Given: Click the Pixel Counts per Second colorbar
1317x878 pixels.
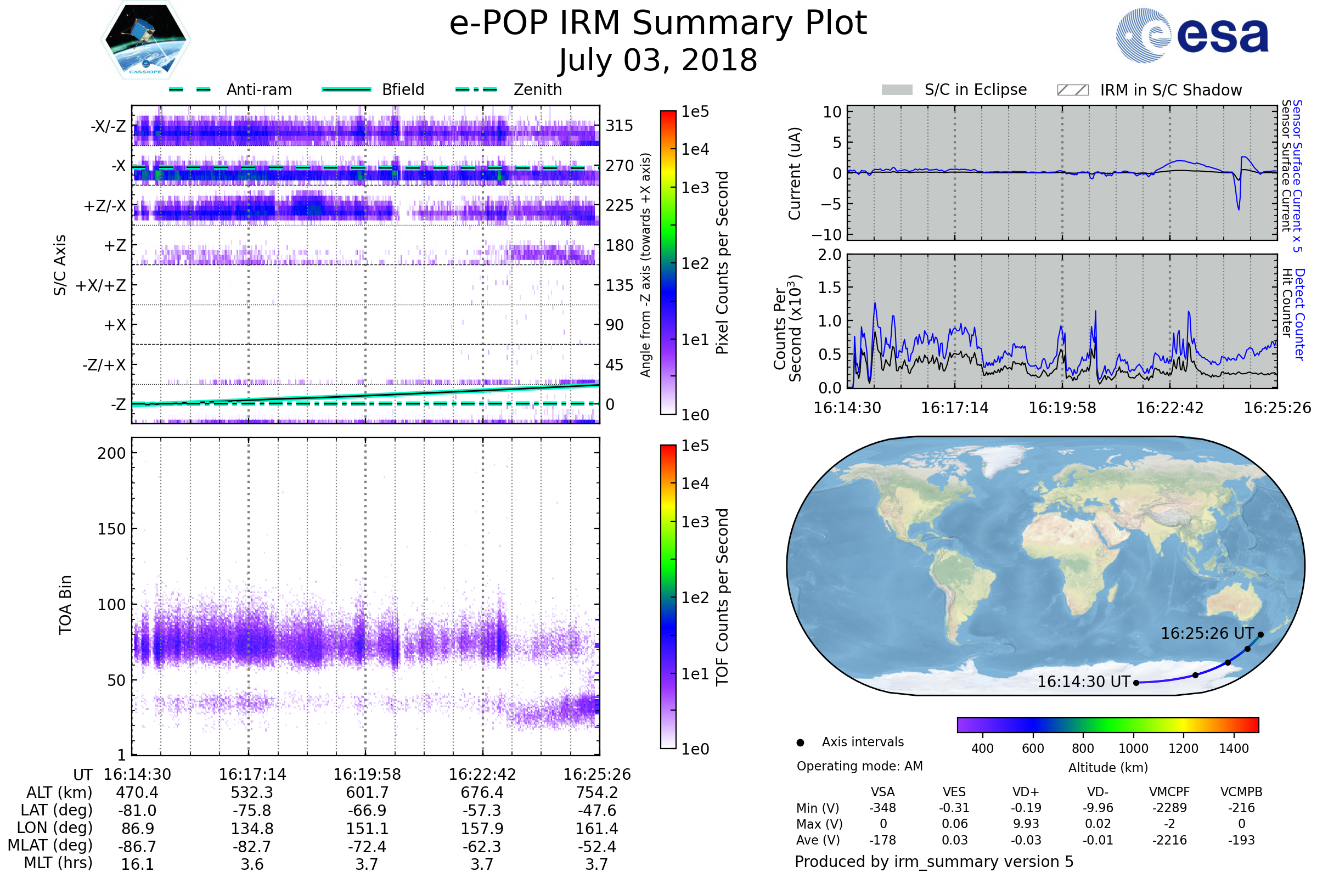Looking at the screenshot, I should [x=668, y=263].
